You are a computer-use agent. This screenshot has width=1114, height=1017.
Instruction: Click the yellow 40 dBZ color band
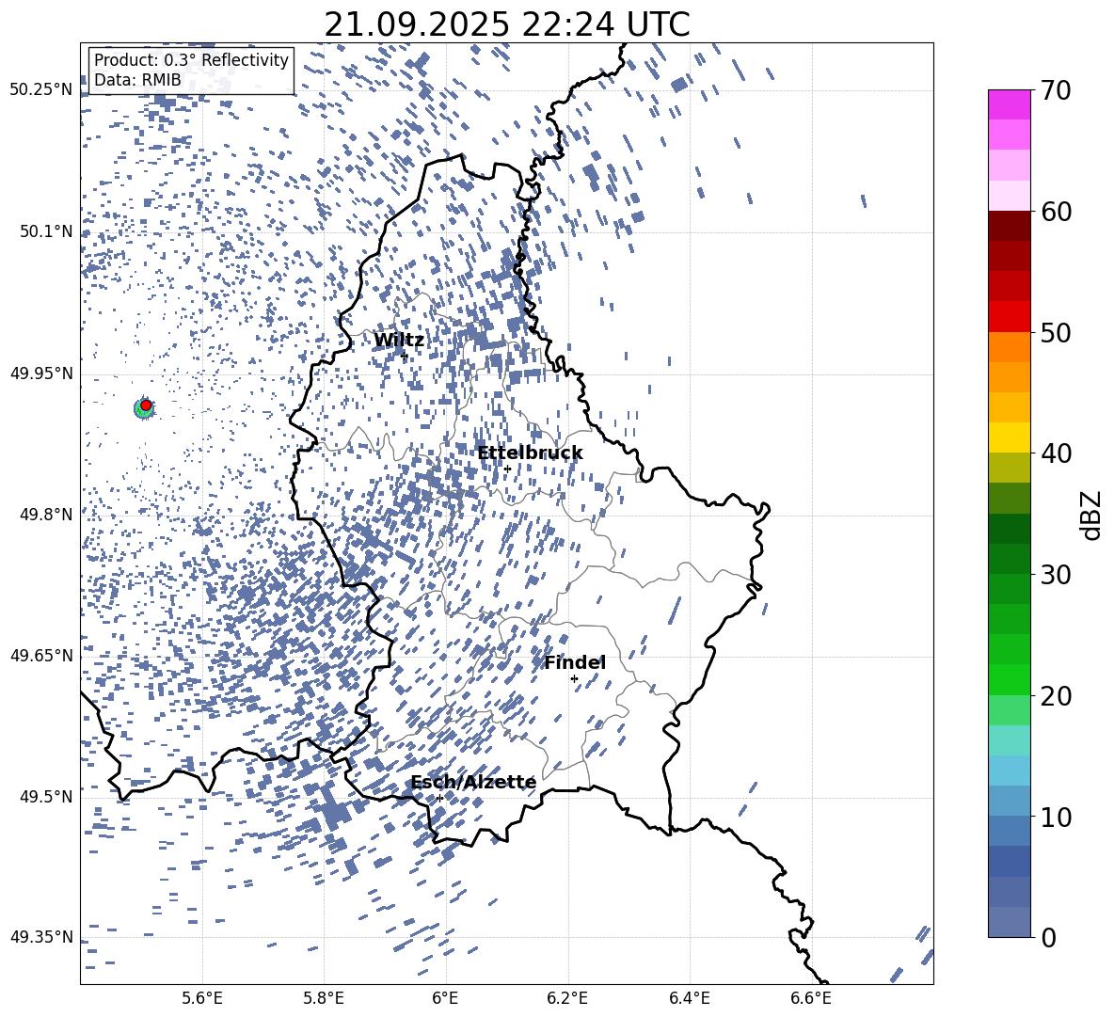[x=1010, y=437]
